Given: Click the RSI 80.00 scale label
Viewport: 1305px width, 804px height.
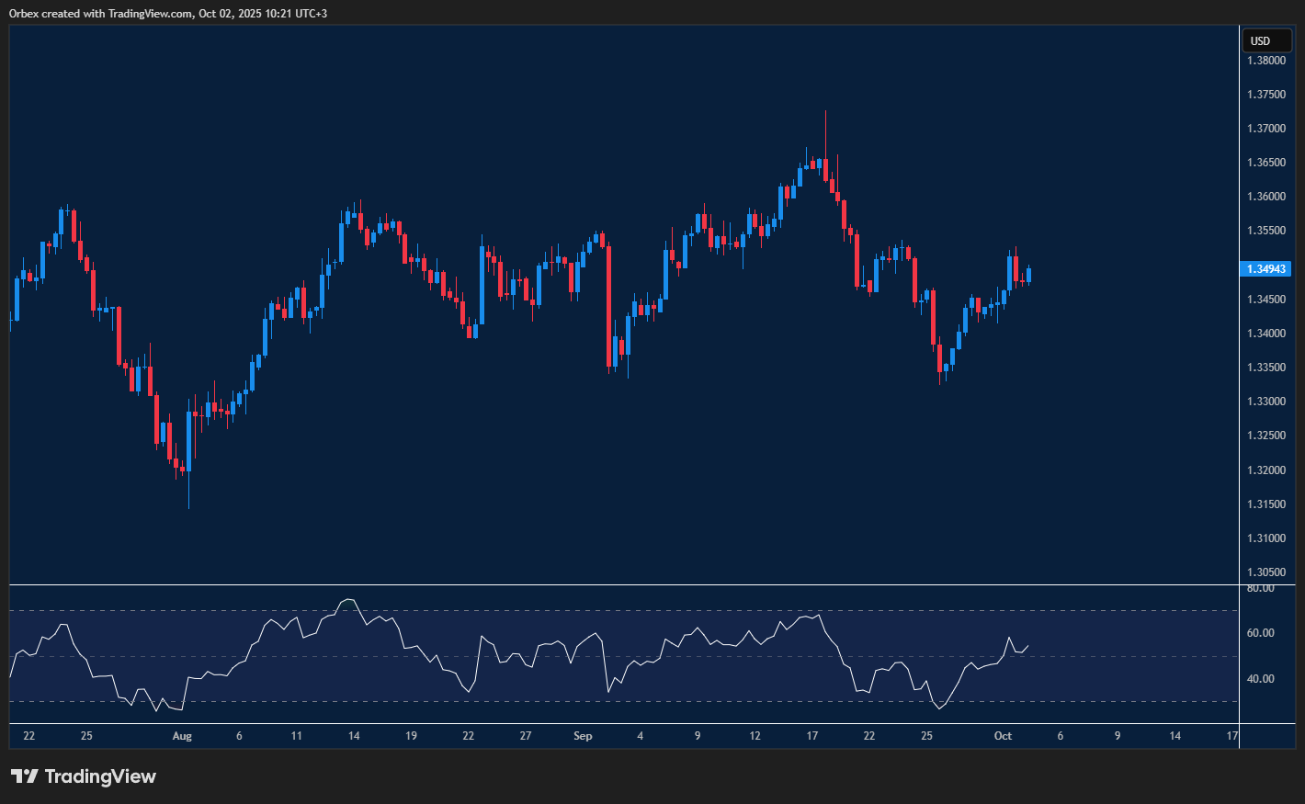Looking at the screenshot, I should pyautogui.click(x=1260, y=588).
